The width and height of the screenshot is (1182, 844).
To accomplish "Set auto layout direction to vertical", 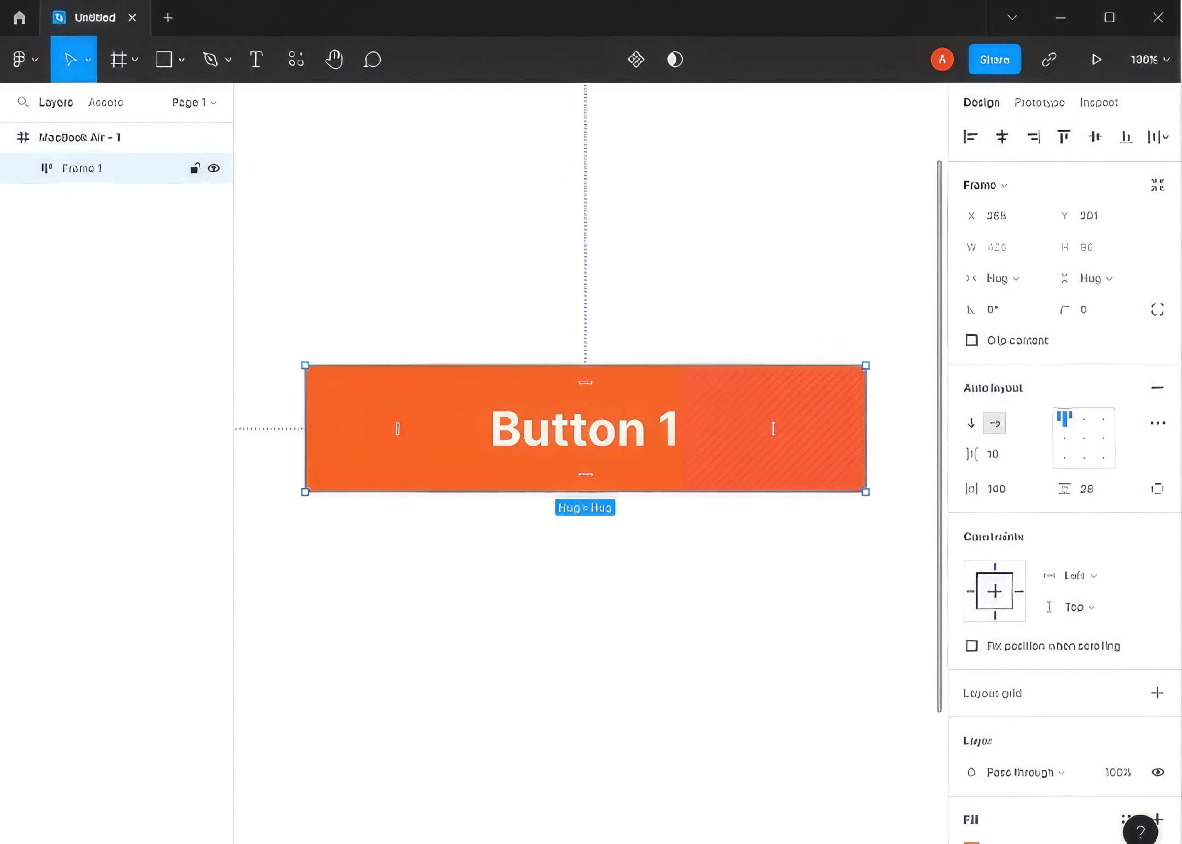I will pyautogui.click(x=971, y=423).
